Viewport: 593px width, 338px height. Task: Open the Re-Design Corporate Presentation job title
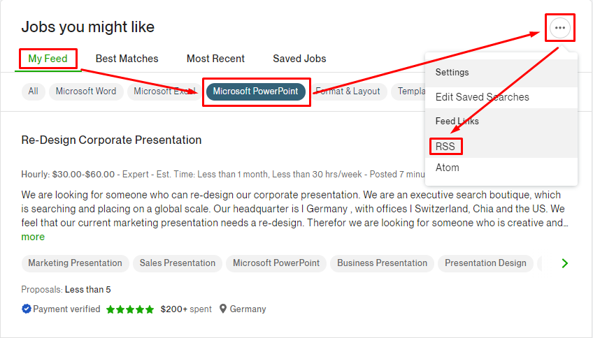tap(111, 140)
